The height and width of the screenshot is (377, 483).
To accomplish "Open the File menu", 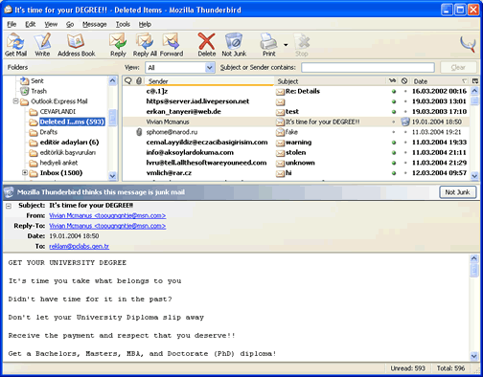I will pos(11,24).
